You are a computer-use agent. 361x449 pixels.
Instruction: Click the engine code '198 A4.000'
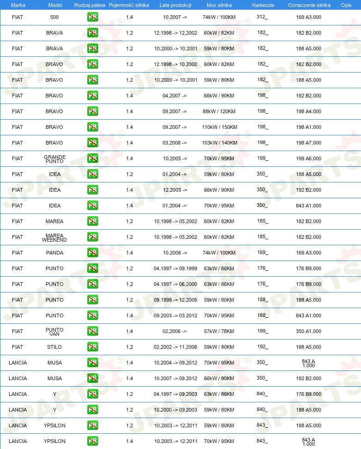click(309, 111)
